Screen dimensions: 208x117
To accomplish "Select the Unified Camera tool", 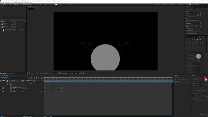I will tap(10, 5).
